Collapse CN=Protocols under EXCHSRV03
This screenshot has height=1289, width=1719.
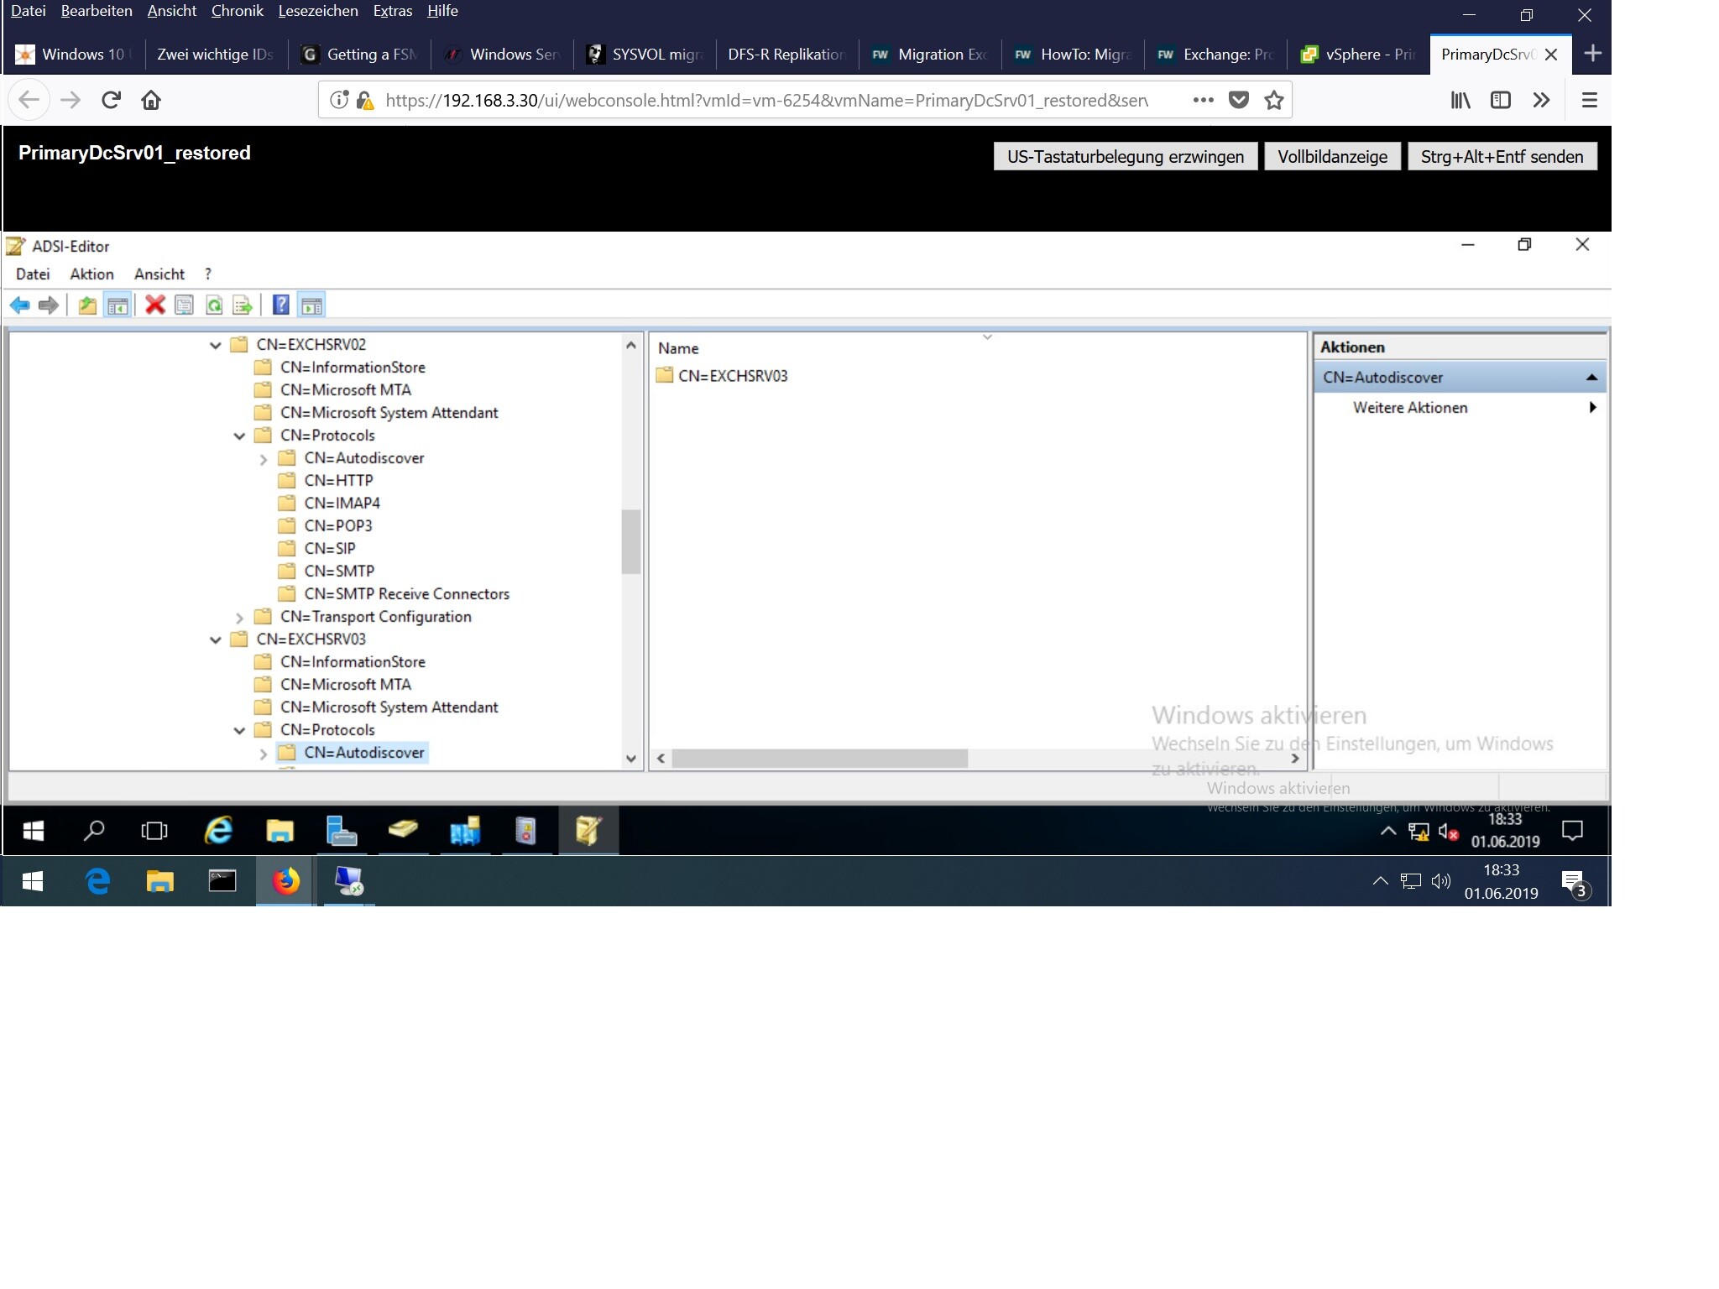[239, 730]
